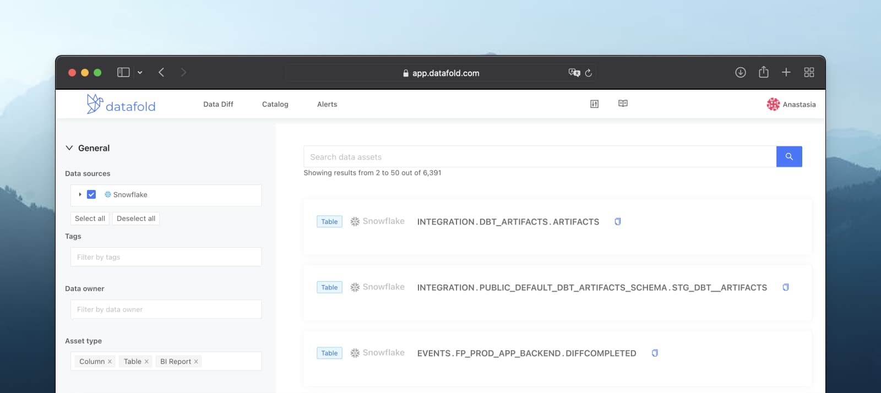Expand the Snowflake data source tree
This screenshot has height=393, width=881.
click(x=80, y=194)
